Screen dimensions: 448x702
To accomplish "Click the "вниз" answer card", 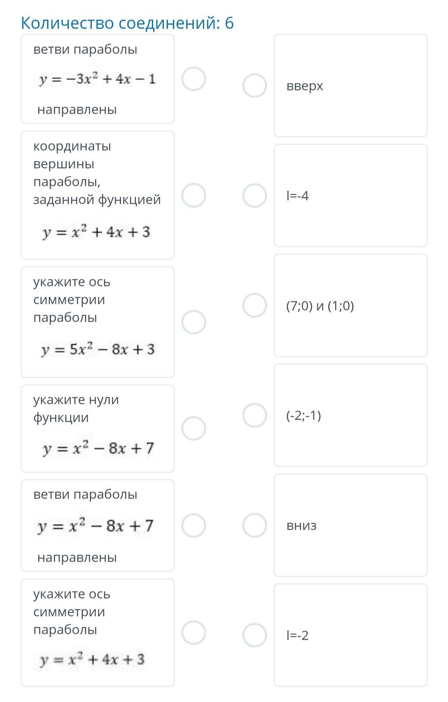I will pyautogui.click(x=351, y=525).
